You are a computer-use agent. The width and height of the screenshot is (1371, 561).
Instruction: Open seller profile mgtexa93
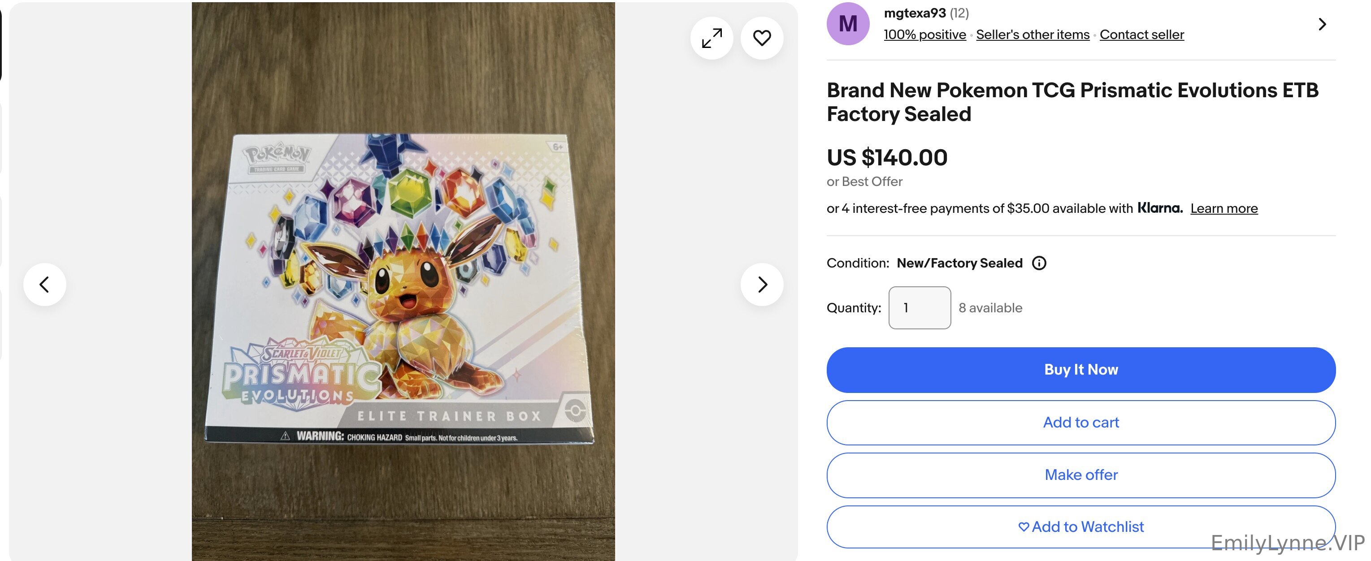[x=914, y=13]
